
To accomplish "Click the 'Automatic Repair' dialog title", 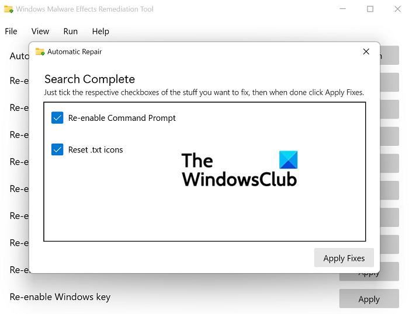I will (x=74, y=52).
